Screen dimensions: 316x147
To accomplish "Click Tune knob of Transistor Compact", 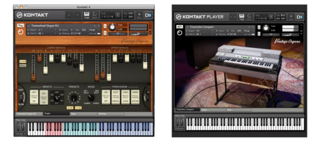I will click(x=266, y=28).
